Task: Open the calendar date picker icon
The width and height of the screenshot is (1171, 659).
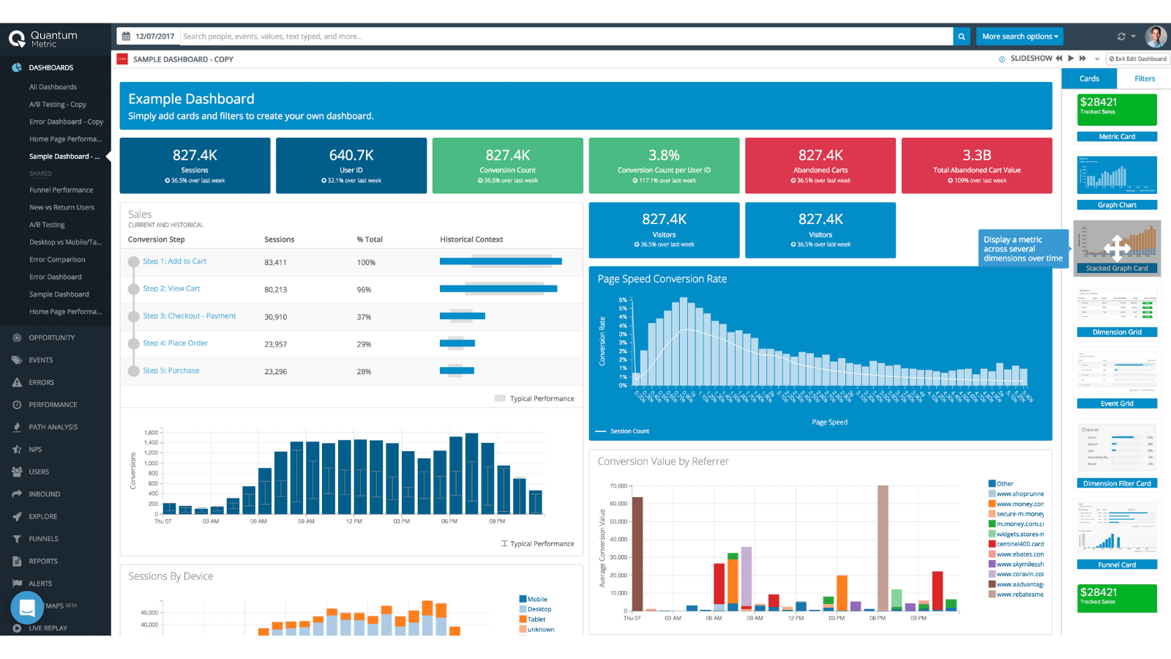Action: tap(126, 36)
